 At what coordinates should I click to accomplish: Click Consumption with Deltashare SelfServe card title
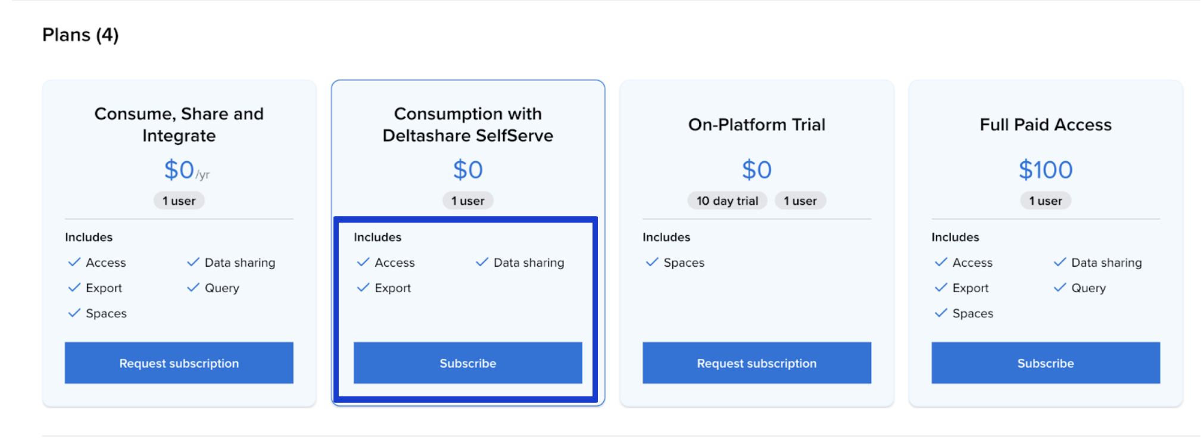467,125
